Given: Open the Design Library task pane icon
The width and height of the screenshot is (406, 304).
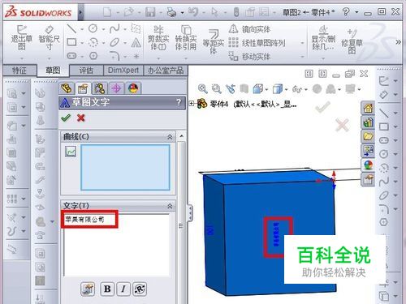Looking at the screenshot, I should coord(368,122).
